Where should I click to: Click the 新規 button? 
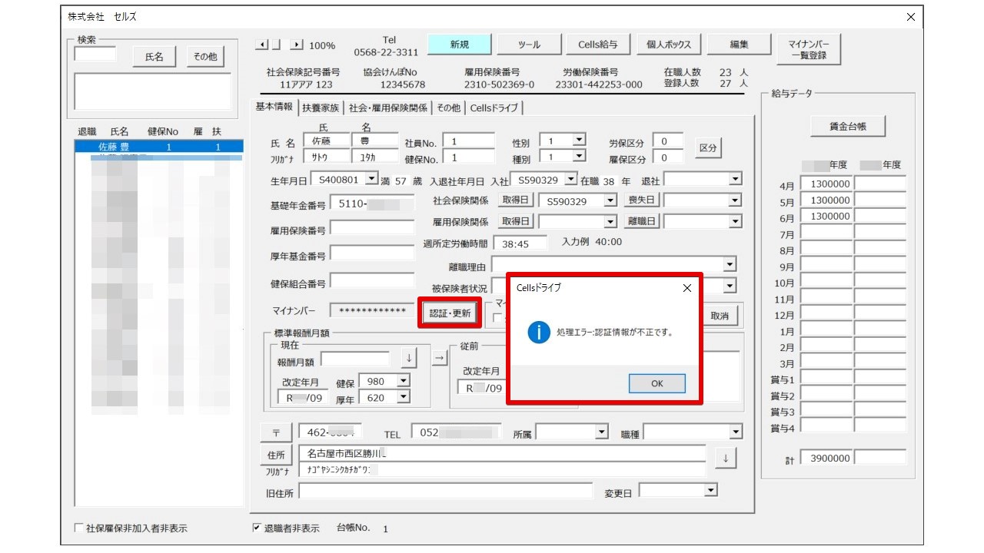pyautogui.click(x=459, y=45)
